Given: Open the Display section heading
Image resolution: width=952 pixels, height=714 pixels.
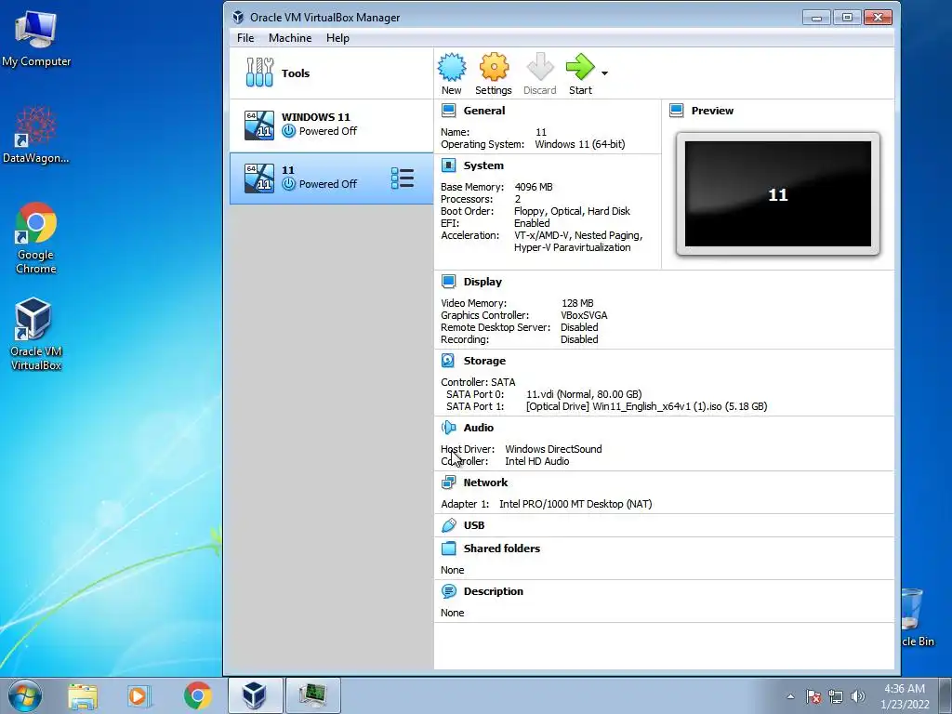Looking at the screenshot, I should pos(483,282).
